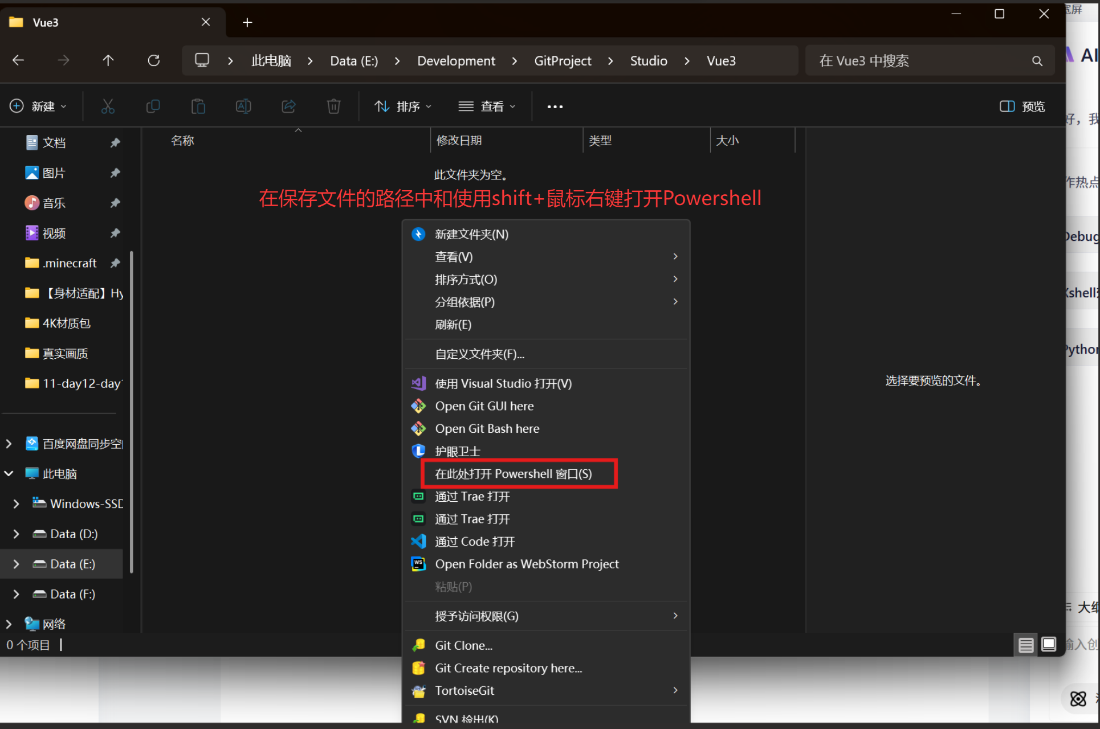Image resolution: width=1100 pixels, height=729 pixels.
Task: Switch to details view icon in status bar
Action: [1026, 645]
